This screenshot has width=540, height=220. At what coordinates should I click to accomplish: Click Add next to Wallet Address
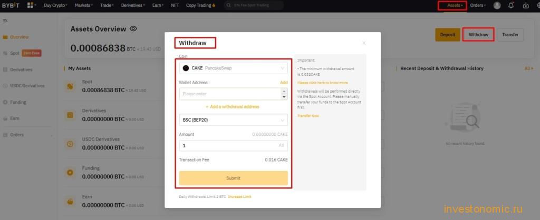click(x=284, y=83)
